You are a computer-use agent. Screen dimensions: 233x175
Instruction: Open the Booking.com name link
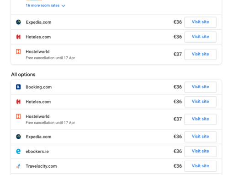pos(39,87)
